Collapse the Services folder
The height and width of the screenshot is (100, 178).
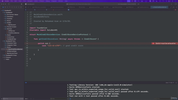(x=4, y=29)
